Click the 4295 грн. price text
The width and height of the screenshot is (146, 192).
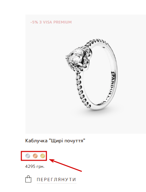(35, 166)
